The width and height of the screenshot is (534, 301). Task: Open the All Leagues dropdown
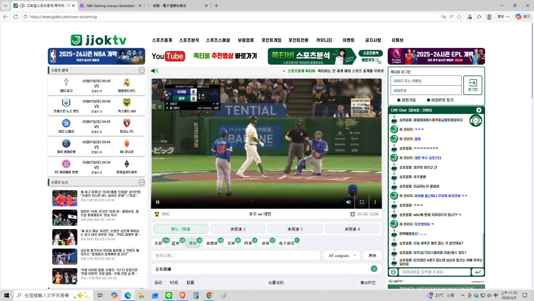pos(342,255)
